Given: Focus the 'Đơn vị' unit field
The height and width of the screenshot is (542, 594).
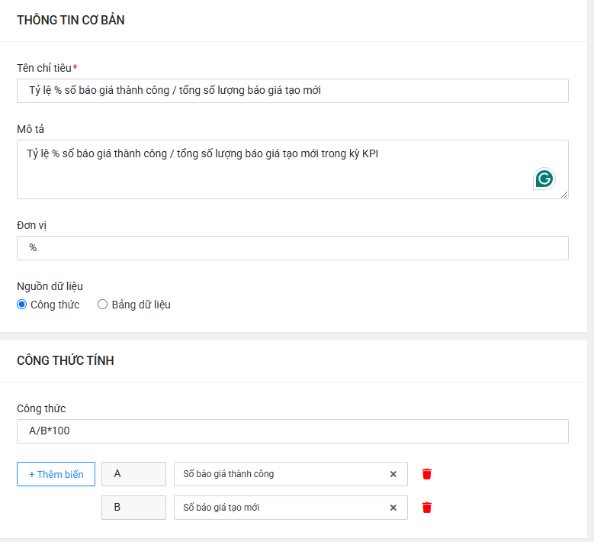Looking at the screenshot, I should click(293, 248).
